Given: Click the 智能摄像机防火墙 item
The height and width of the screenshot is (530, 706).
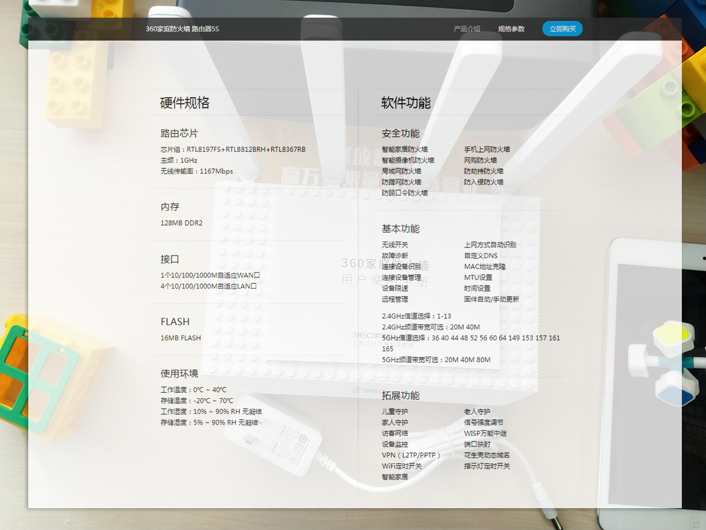Looking at the screenshot, I should pyautogui.click(x=408, y=160).
